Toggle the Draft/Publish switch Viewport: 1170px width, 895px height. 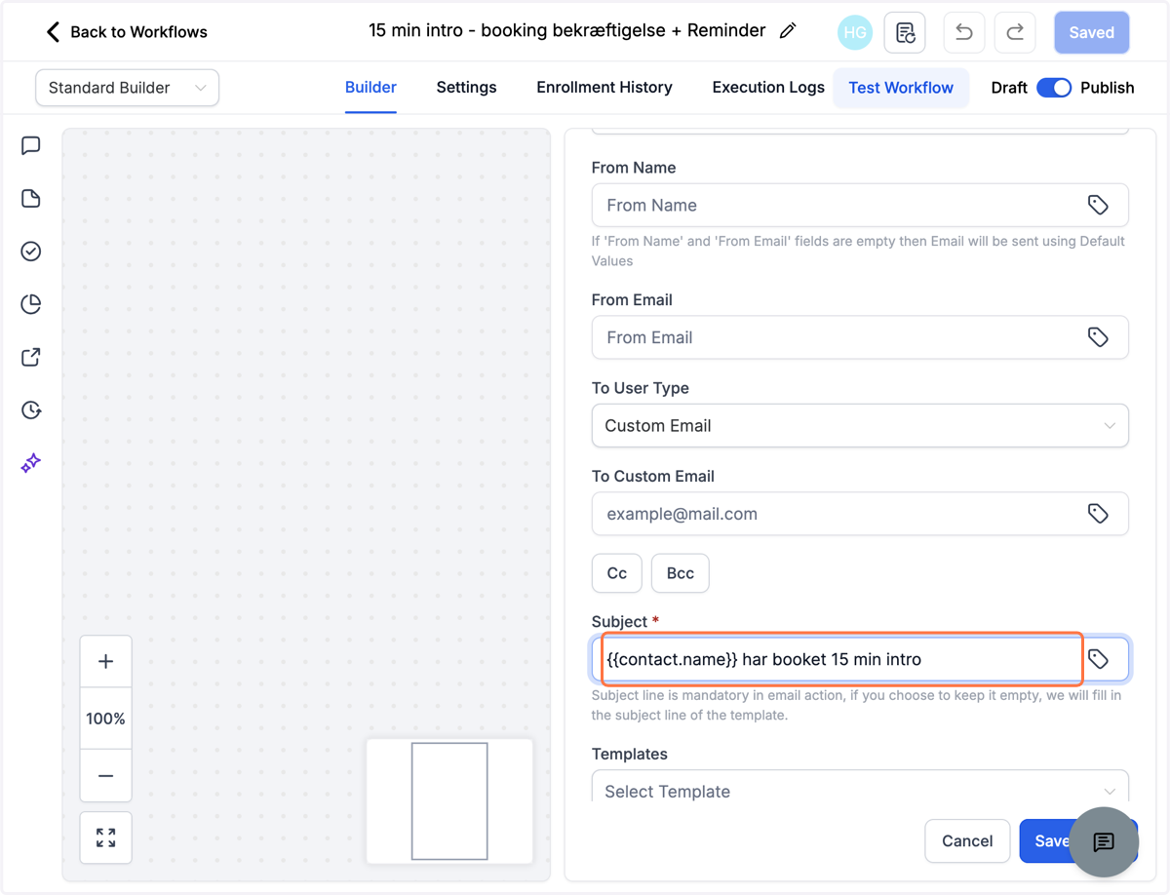tap(1054, 88)
